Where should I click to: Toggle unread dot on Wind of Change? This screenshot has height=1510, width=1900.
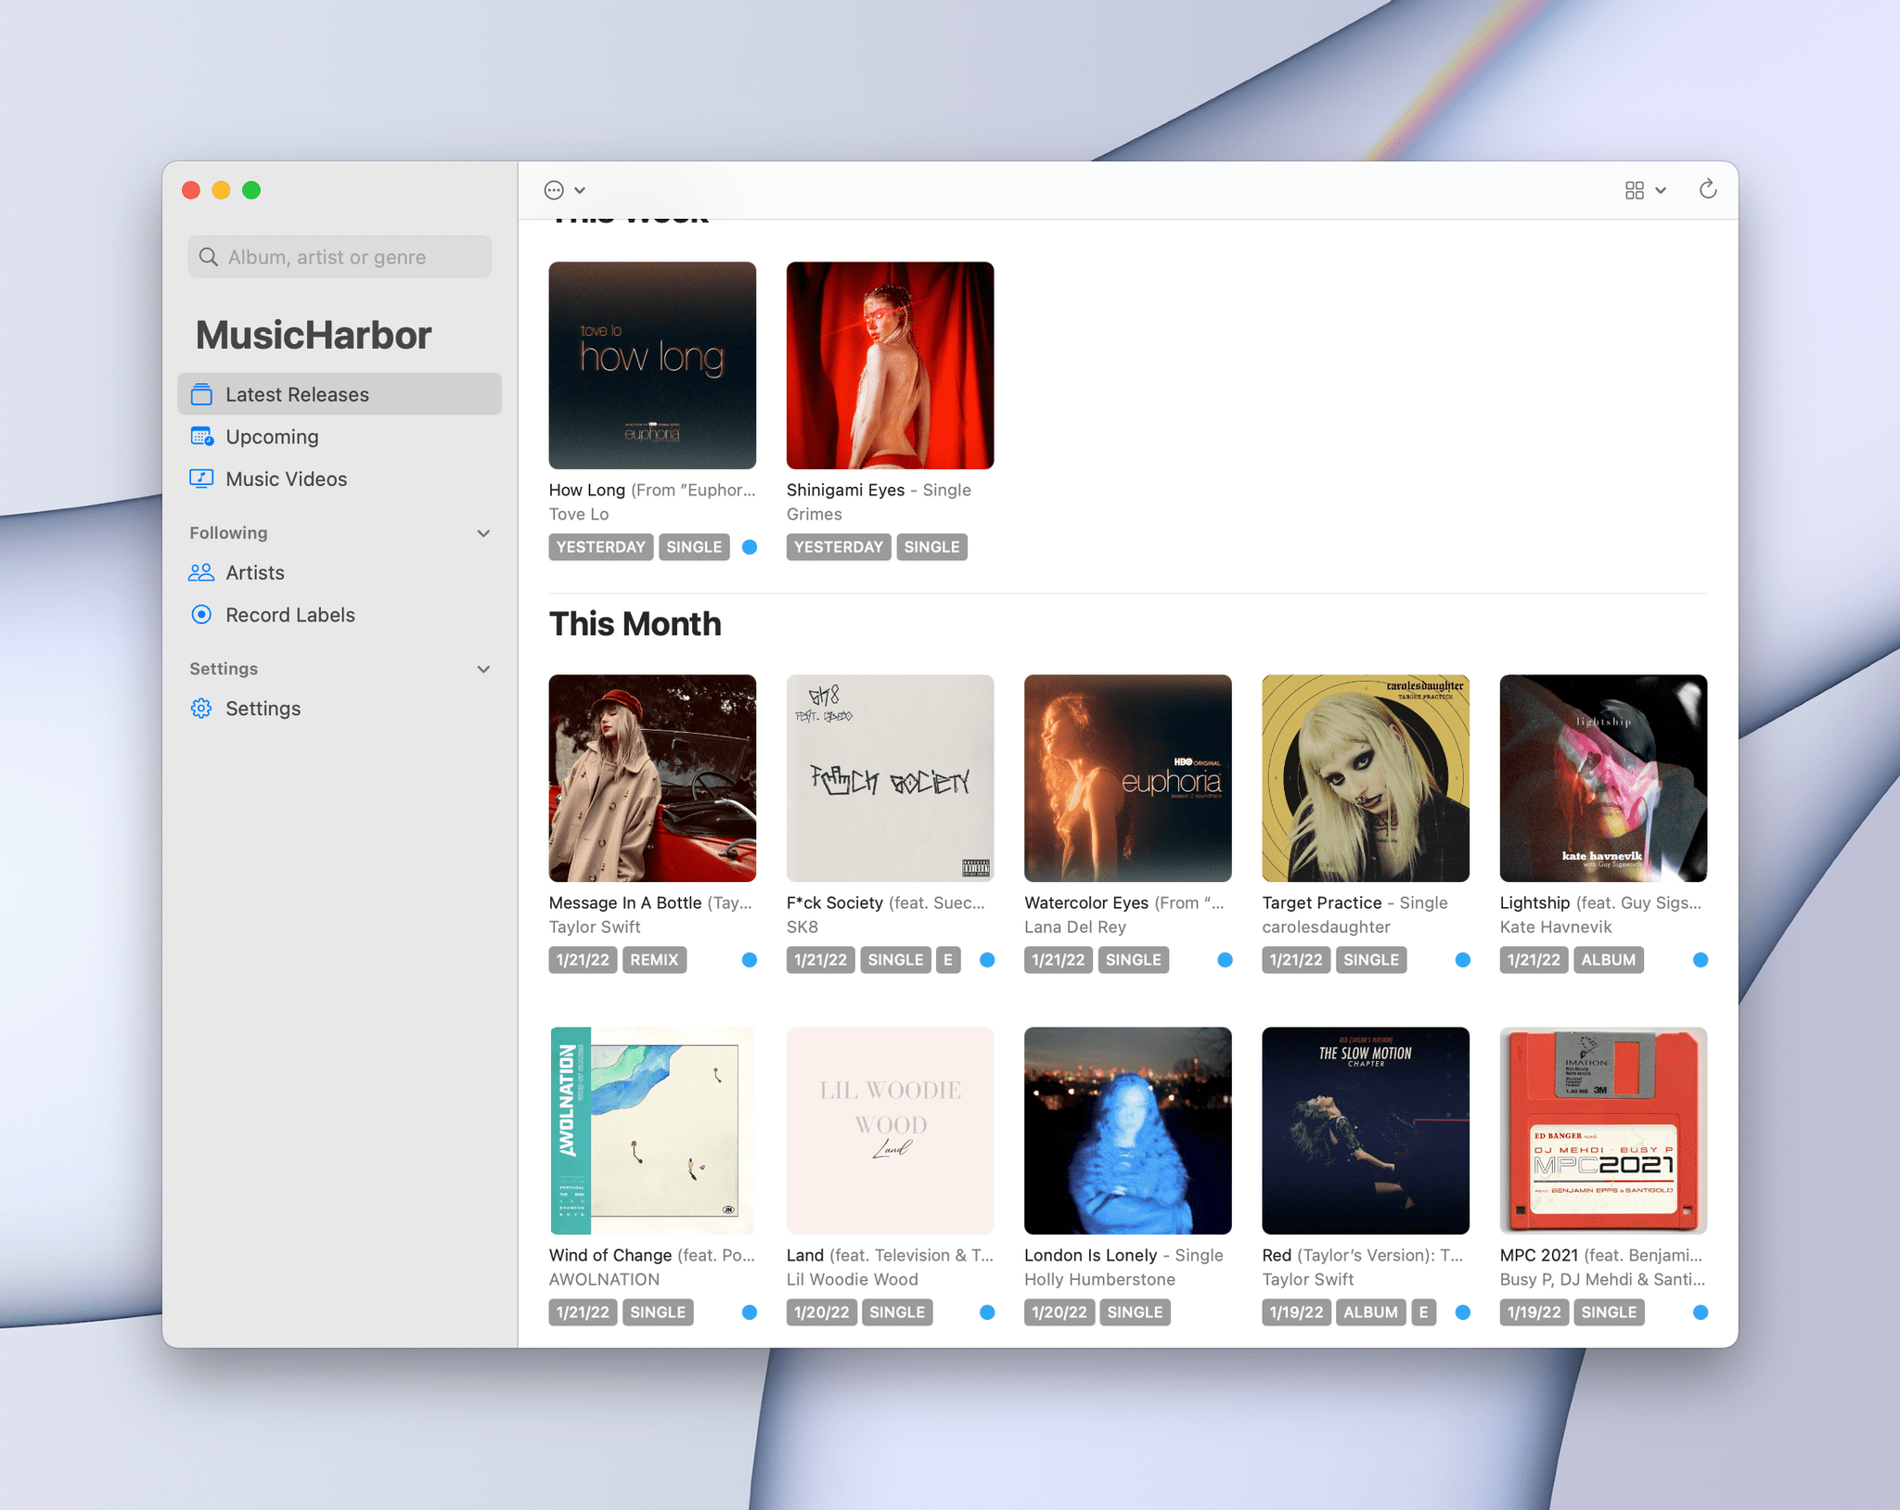coord(750,1312)
